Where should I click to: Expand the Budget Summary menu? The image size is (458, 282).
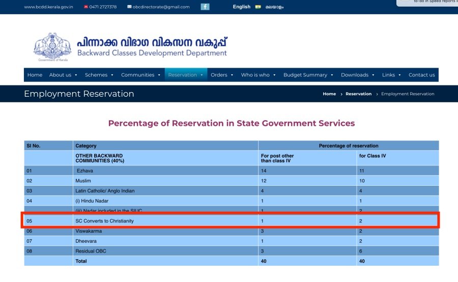click(308, 75)
